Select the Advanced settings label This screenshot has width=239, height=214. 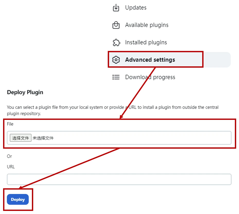(150, 60)
